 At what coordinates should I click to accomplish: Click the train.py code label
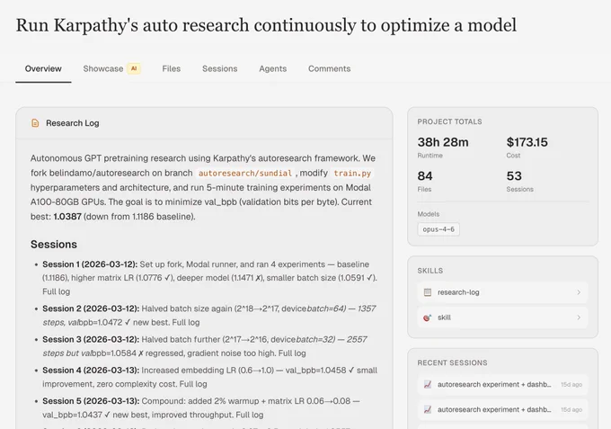[x=352, y=174]
